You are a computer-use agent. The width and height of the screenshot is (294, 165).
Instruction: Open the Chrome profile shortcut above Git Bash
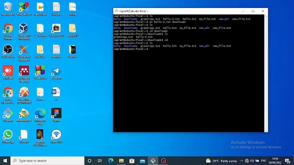pos(8,95)
